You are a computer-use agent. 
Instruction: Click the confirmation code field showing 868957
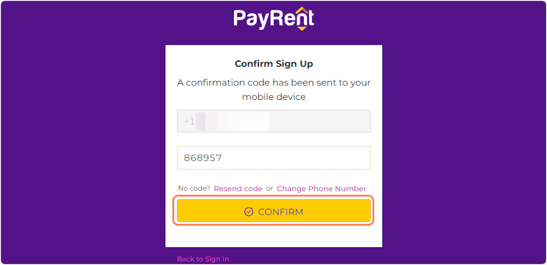coord(273,157)
